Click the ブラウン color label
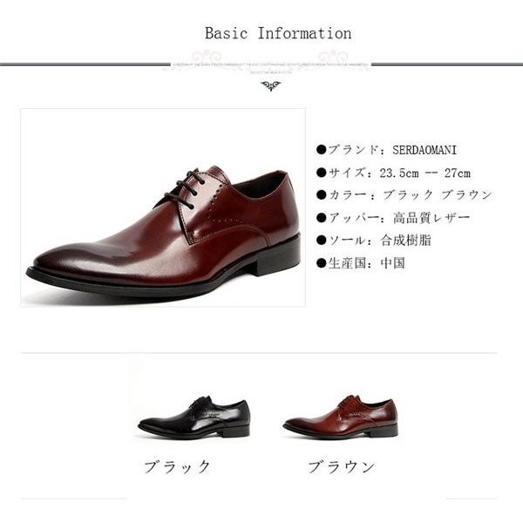 tap(341, 466)
